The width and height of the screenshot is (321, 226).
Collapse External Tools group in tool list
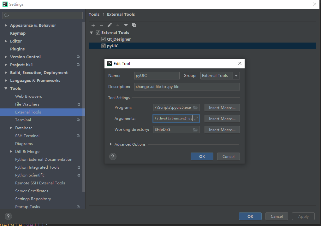pyautogui.click(x=92, y=33)
